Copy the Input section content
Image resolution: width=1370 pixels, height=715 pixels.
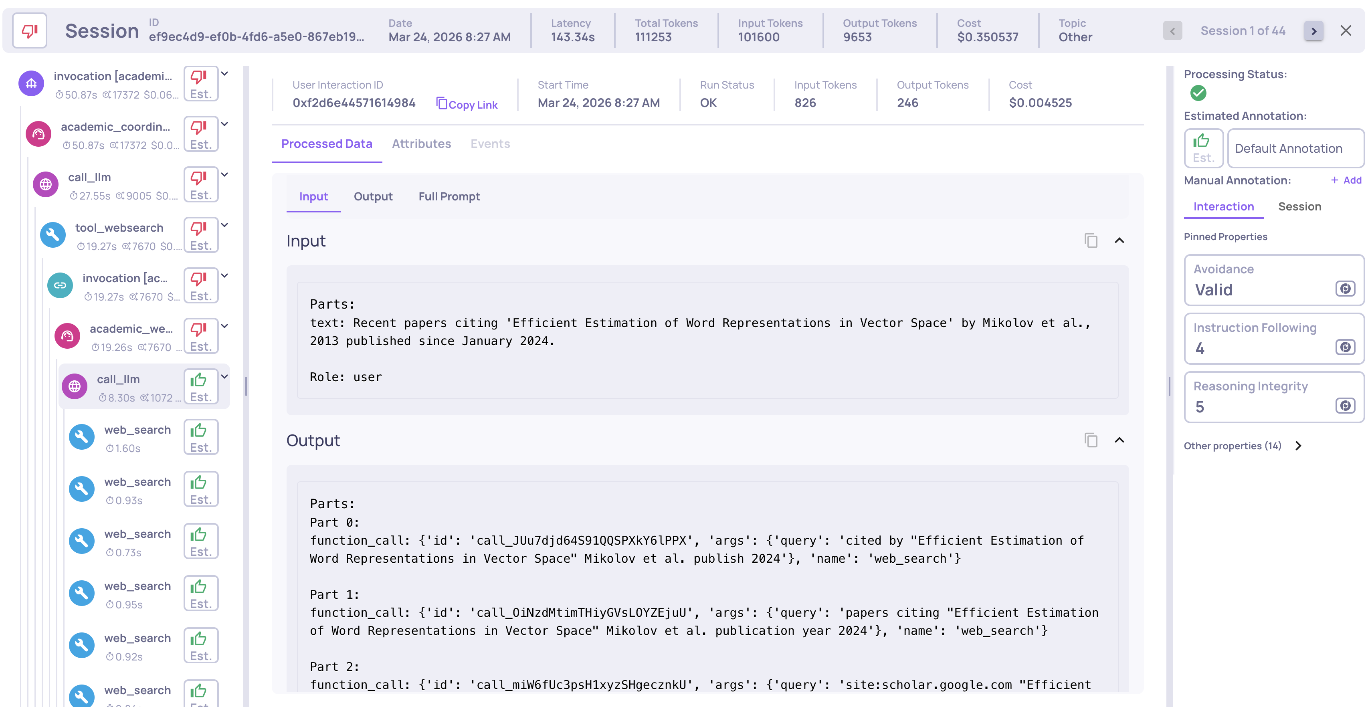1091,241
